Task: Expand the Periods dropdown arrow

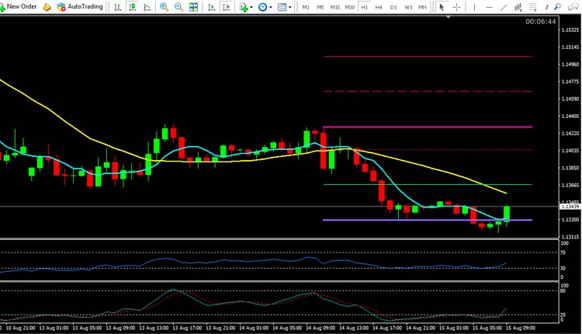Action: point(270,8)
